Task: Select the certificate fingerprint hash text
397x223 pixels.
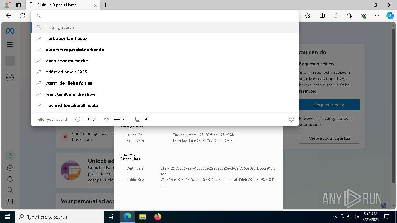Action: (218, 171)
